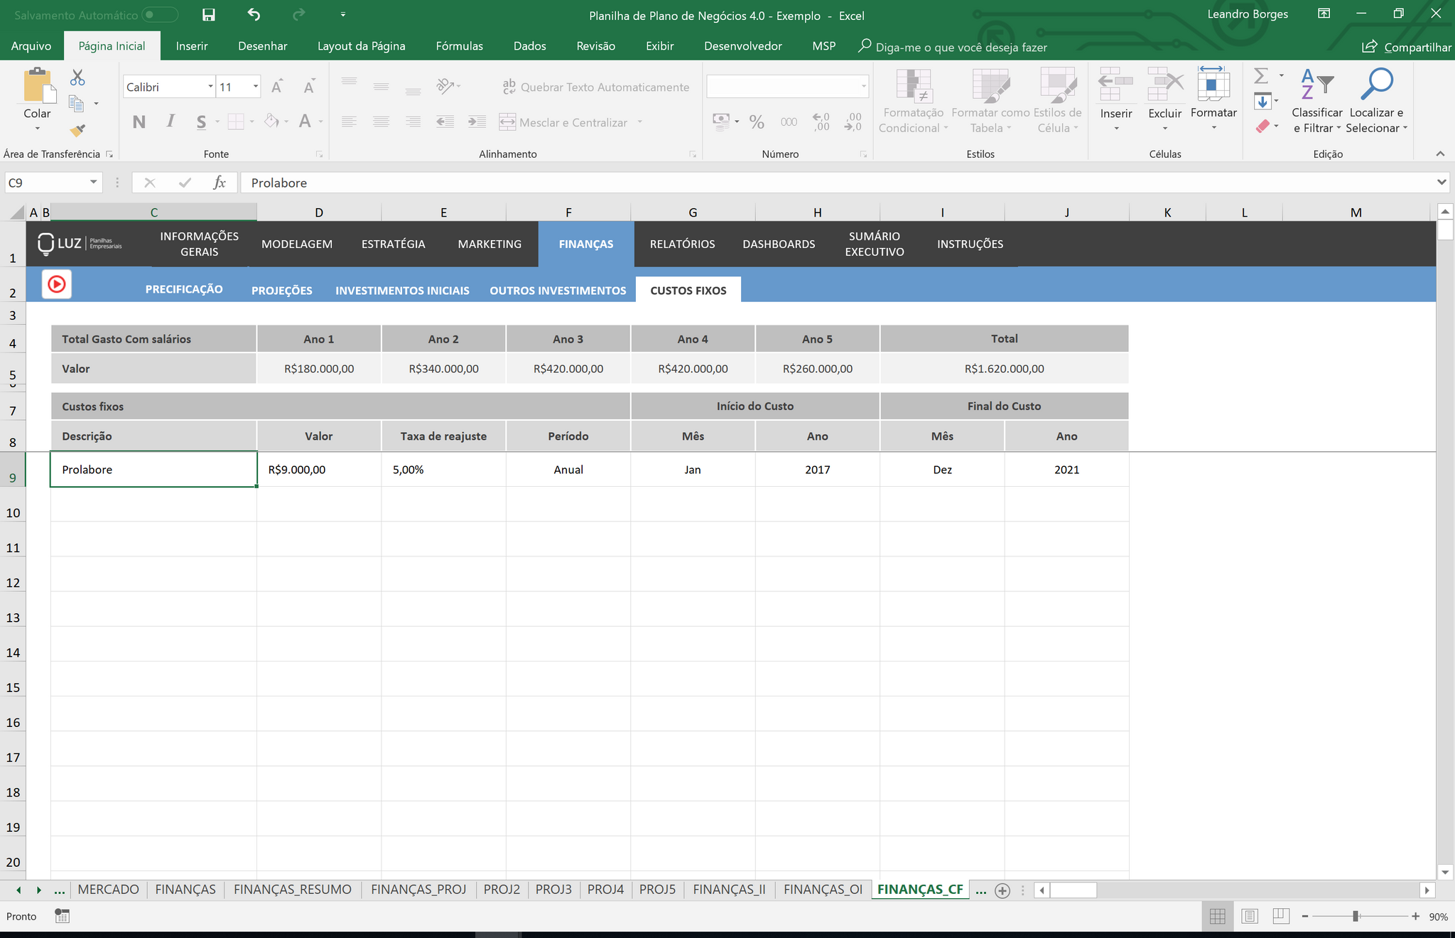
Task: Open the number format dropdown
Action: (864, 87)
